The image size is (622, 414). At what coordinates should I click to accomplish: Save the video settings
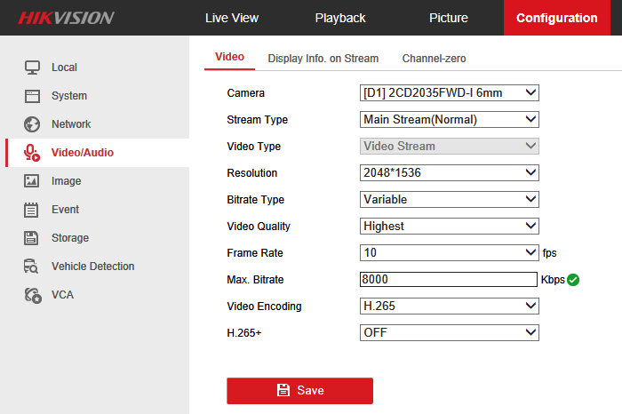(300, 391)
